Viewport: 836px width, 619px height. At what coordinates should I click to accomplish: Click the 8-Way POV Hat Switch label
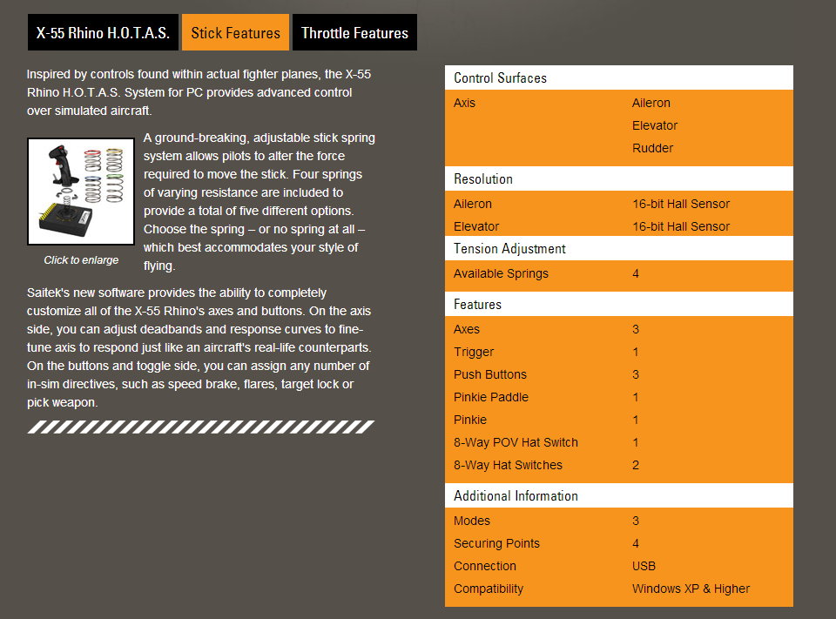click(x=516, y=442)
